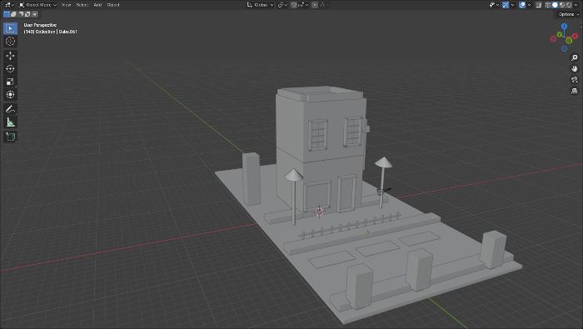Click the pan hand viewport icon
Screen dimensions: 583x329
[x=575, y=69]
